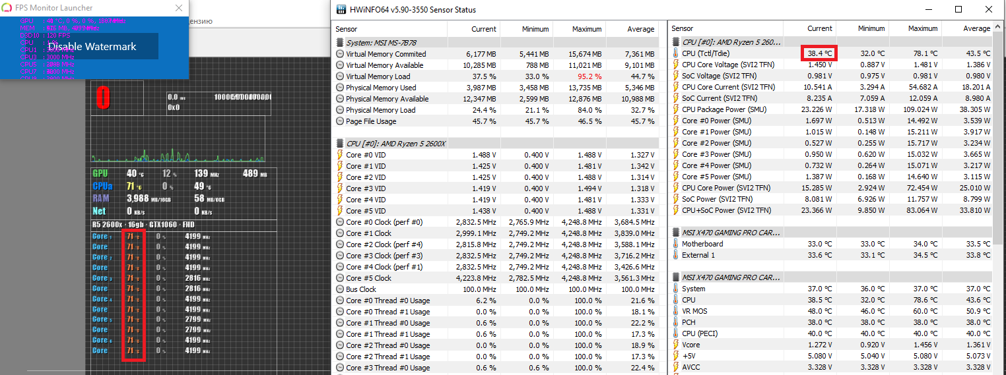Click the clock icon beside Virtual Memory Commited

[340, 54]
